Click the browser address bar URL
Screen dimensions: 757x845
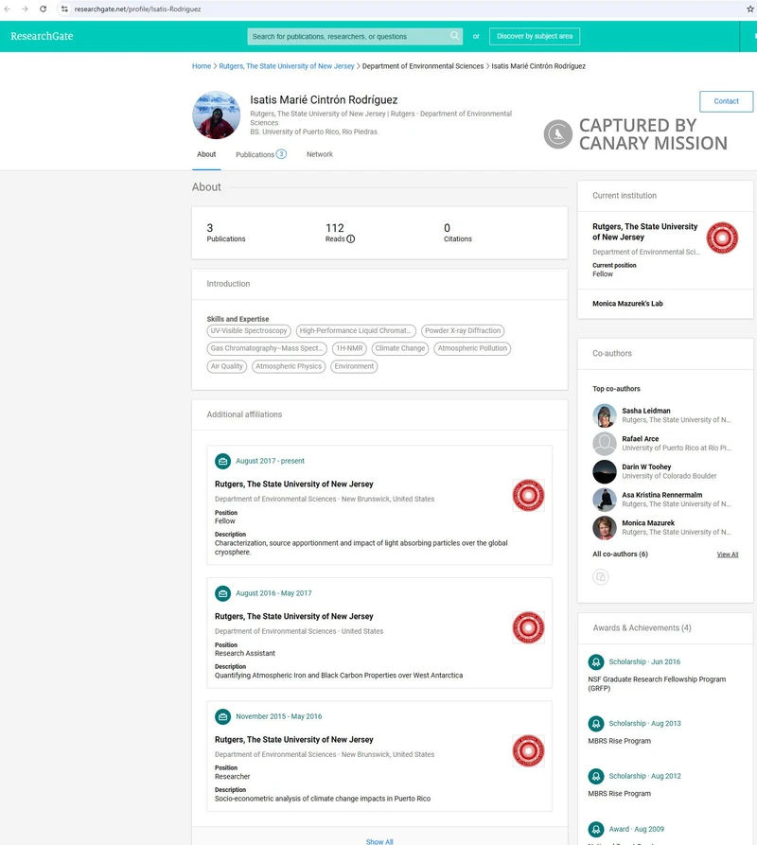click(x=137, y=9)
